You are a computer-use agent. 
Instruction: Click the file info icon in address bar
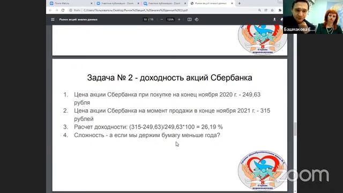coord(71,10)
